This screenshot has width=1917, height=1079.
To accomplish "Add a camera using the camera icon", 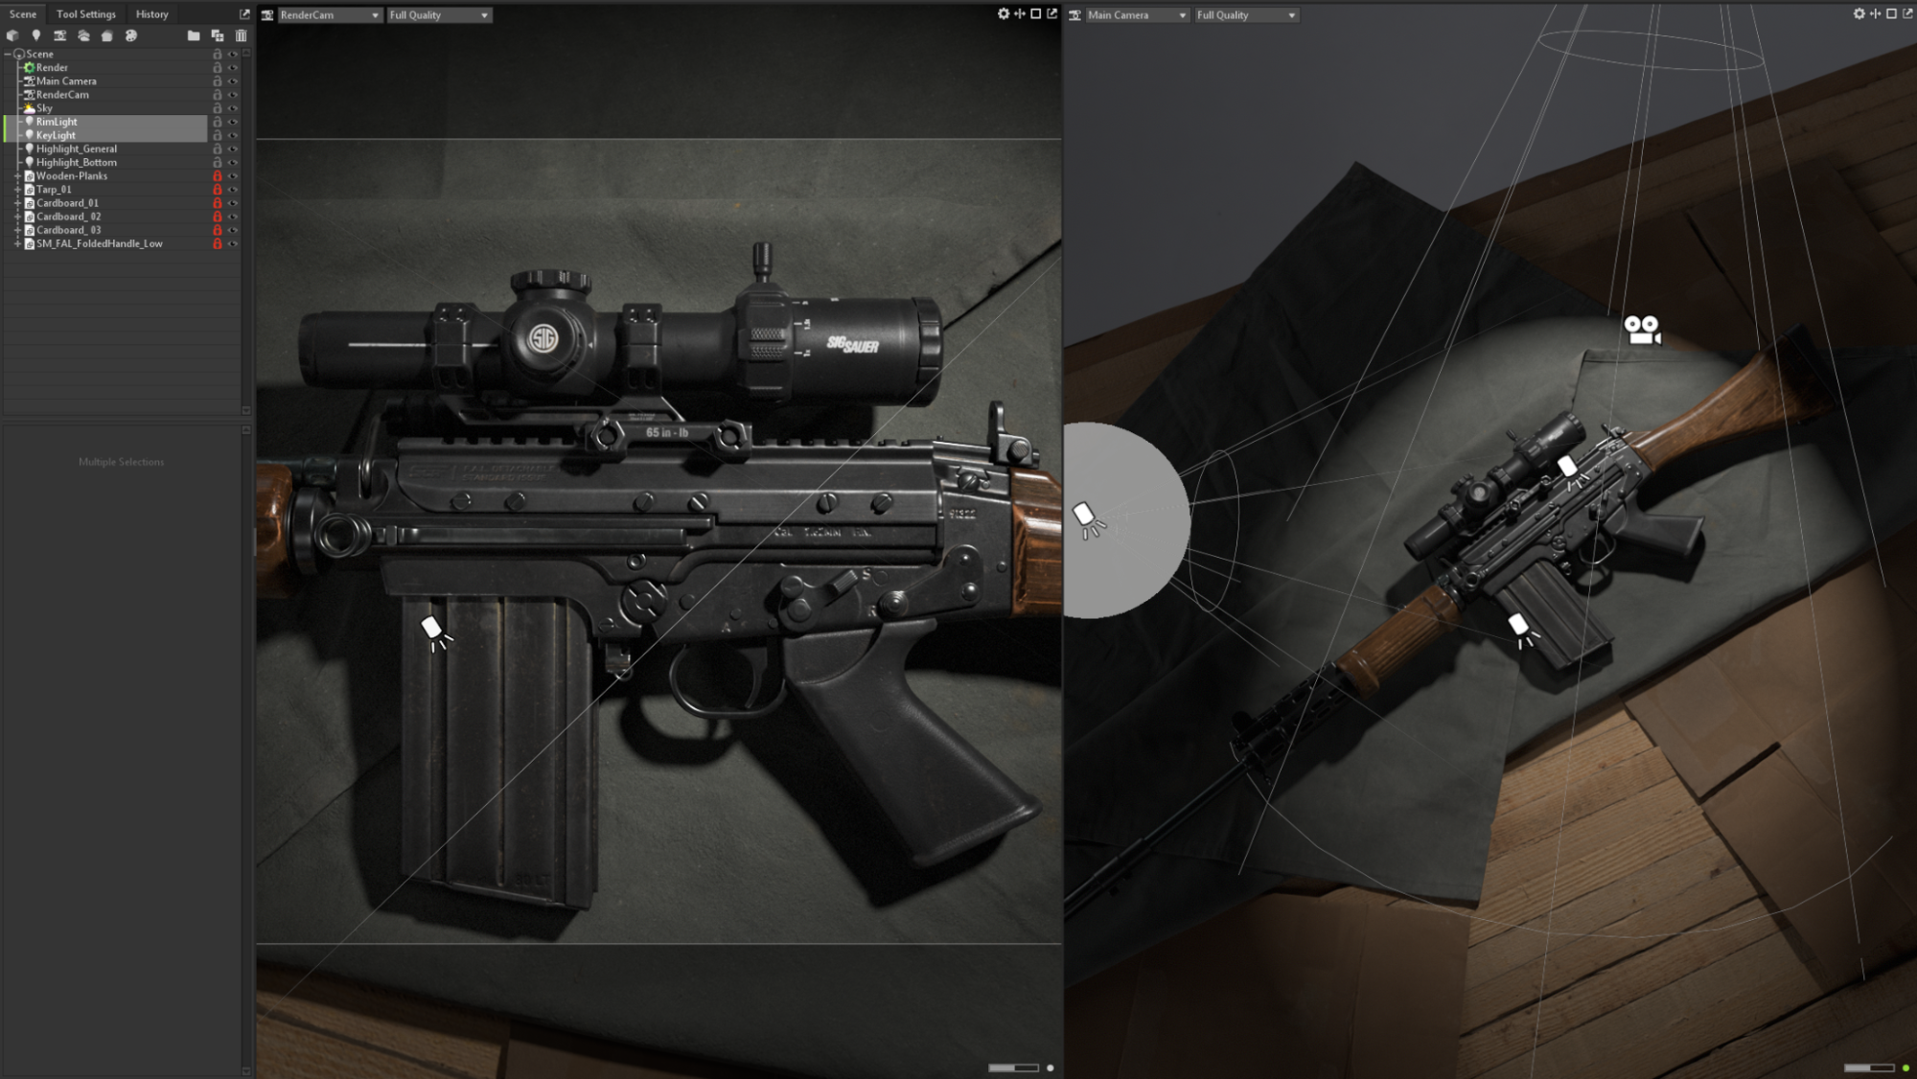I will pyautogui.click(x=59, y=35).
